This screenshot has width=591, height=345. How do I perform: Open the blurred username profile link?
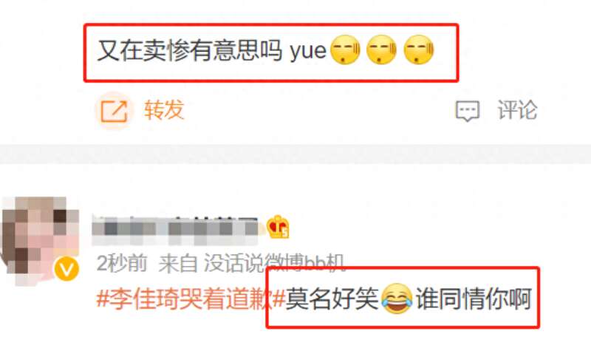point(175,230)
